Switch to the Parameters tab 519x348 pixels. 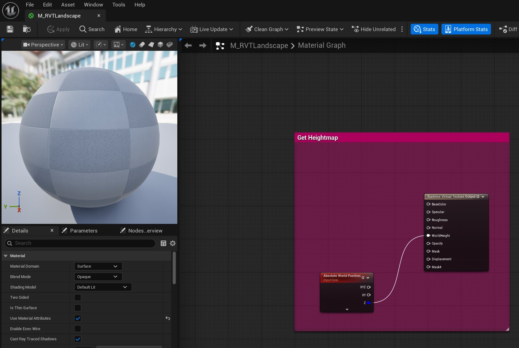[83, 230]
